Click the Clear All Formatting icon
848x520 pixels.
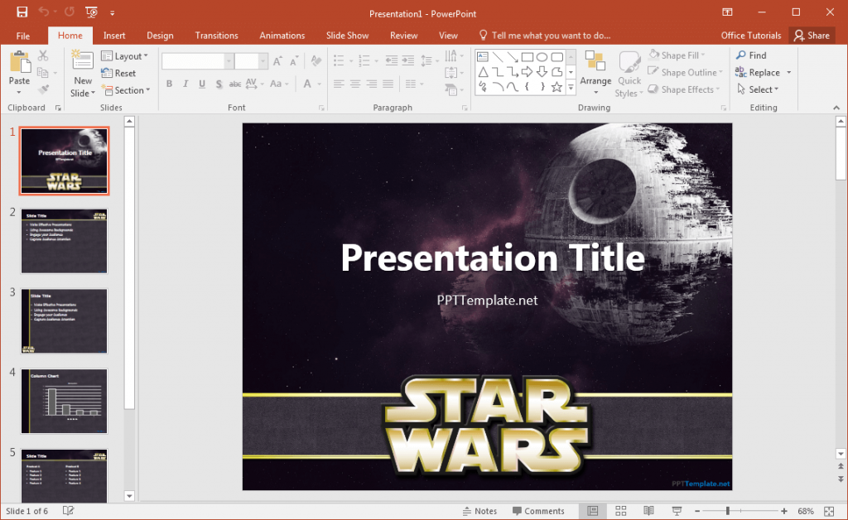(315, 60)
